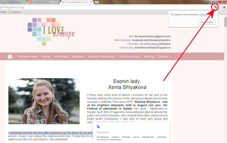227x143 pixels.
Task: Open the Articles menu item
Action: [46, 56]
